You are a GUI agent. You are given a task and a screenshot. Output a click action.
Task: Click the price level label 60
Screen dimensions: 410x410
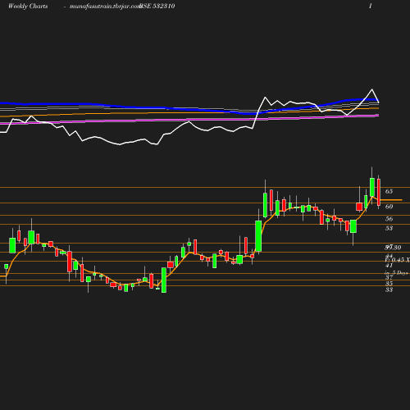[x=389, y=207]
